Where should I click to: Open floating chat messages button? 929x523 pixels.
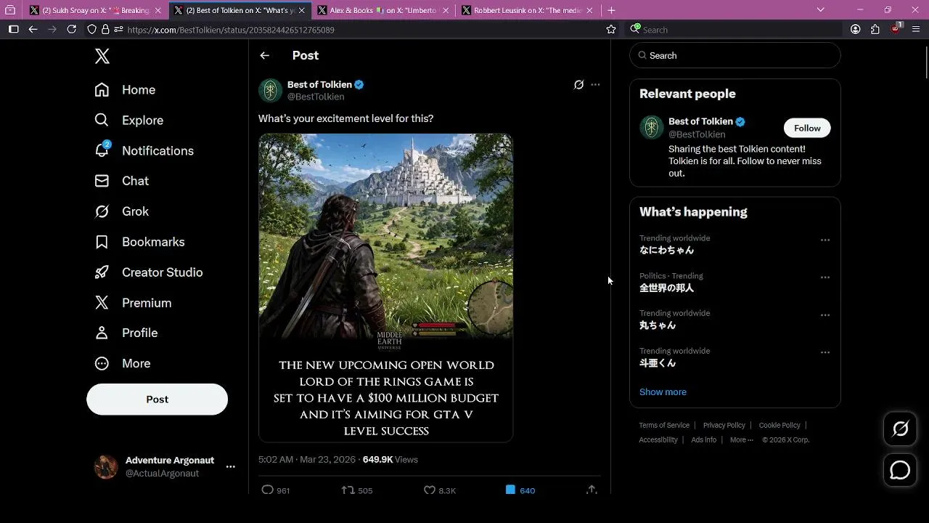[x=900, y=471]
